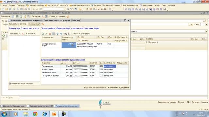Screen dimensions: 209x117
Task: Clear the document field with its X button
Action: pos(192,25)
